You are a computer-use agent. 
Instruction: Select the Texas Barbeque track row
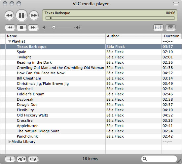[x=91, y=47]
